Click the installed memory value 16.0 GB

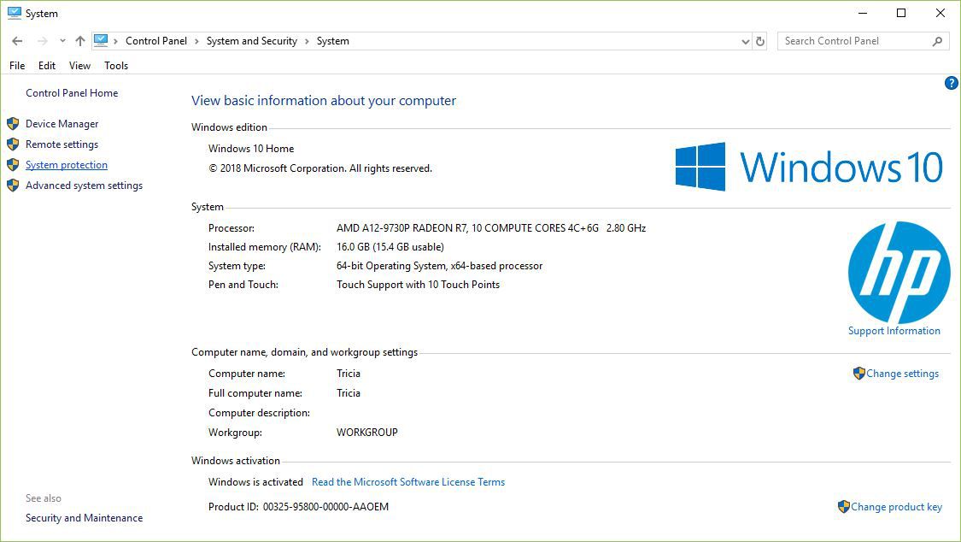pos(390,247)
